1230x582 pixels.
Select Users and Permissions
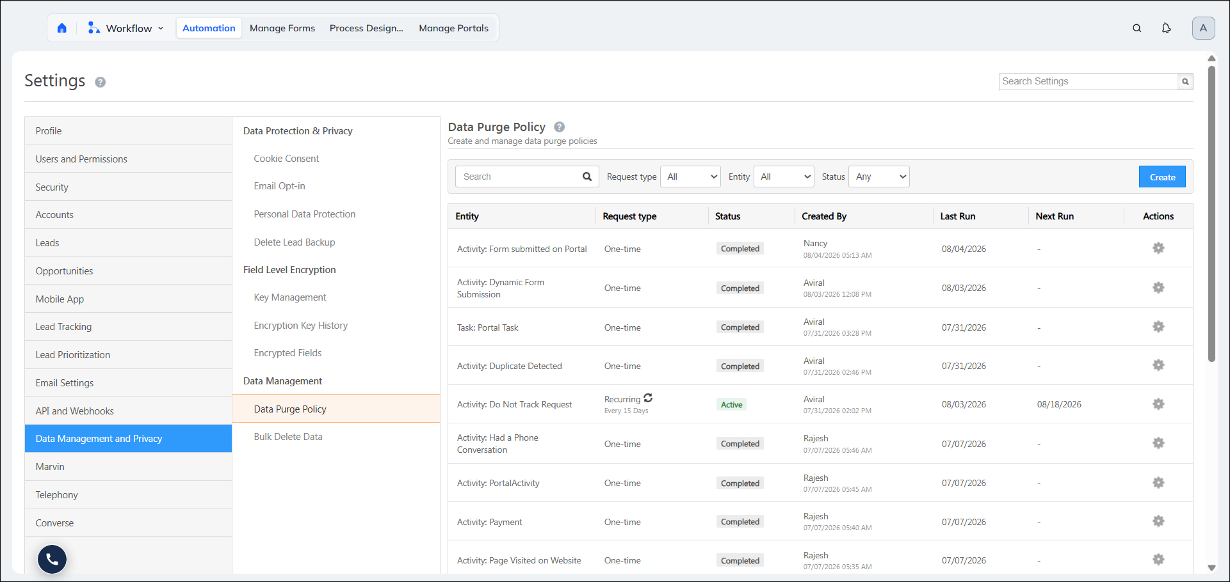pyautogui.click(x=128, y=159)
